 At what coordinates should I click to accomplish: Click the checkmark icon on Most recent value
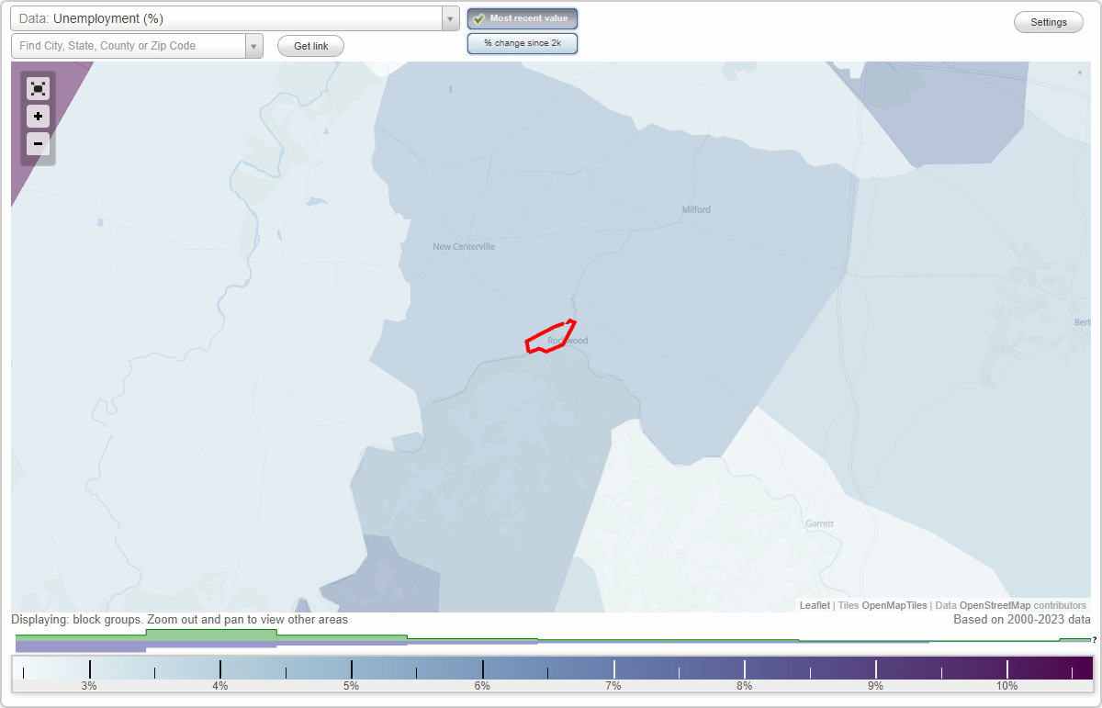coord(478,18)
